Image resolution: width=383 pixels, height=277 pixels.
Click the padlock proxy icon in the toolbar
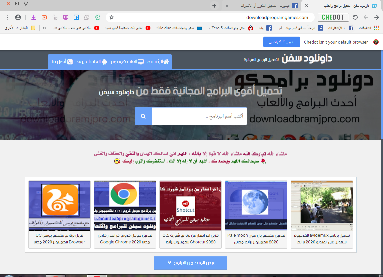pos(55,17)
